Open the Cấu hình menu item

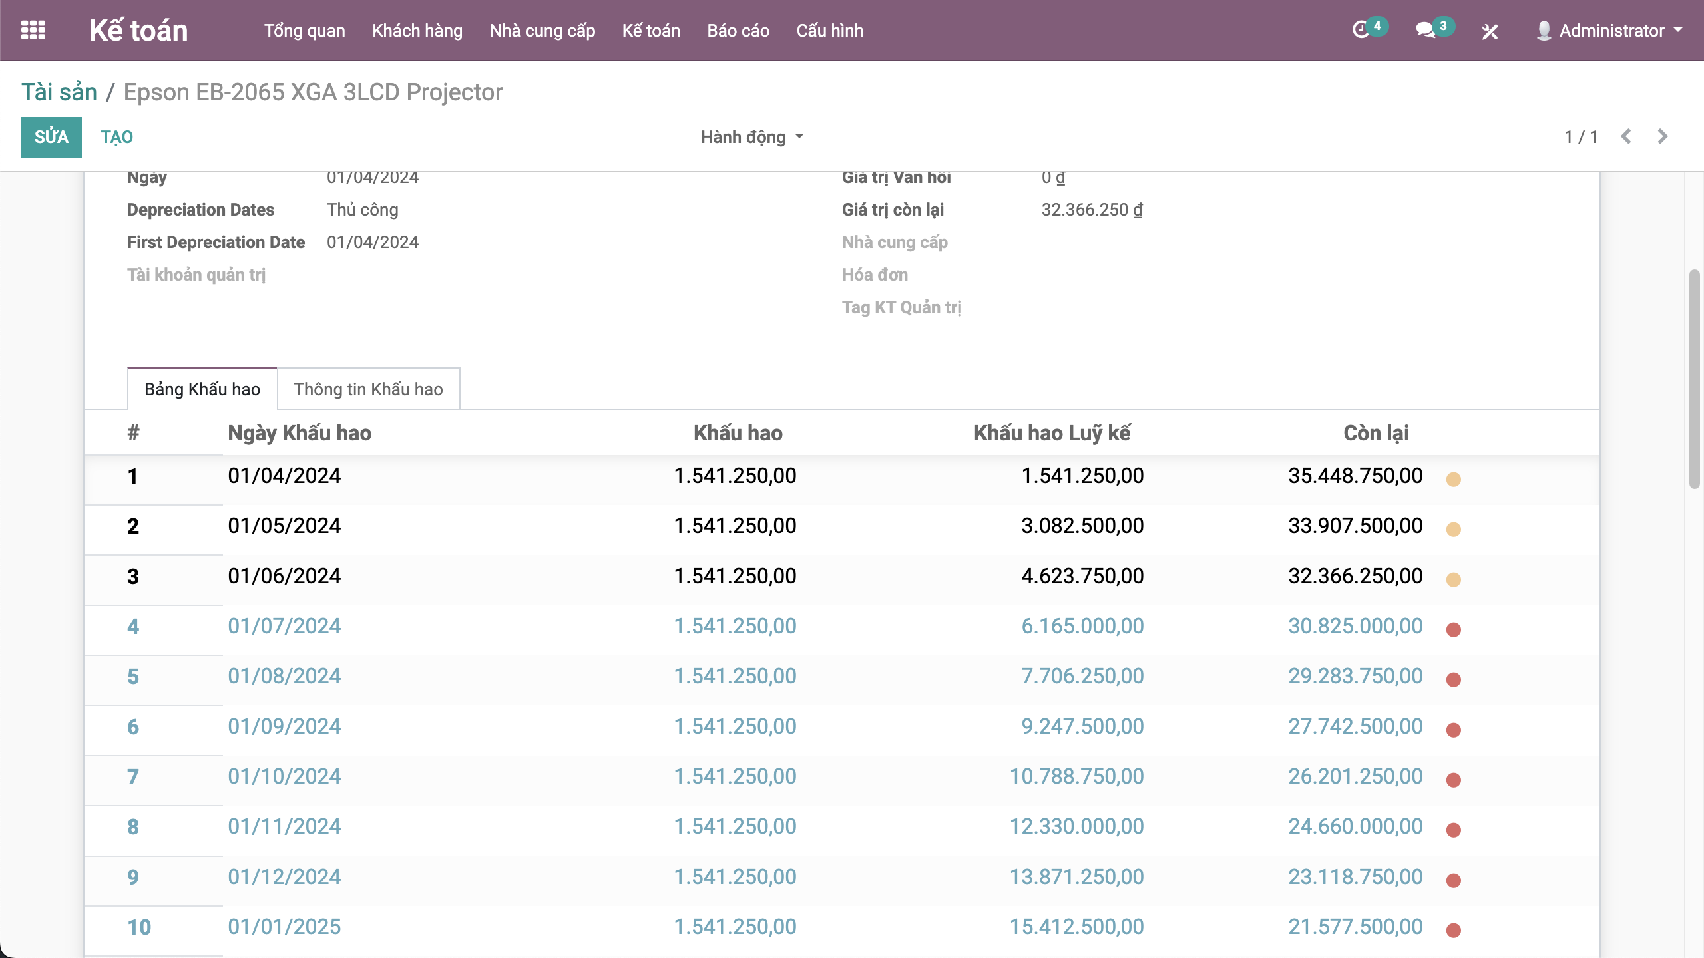[829, 31]
